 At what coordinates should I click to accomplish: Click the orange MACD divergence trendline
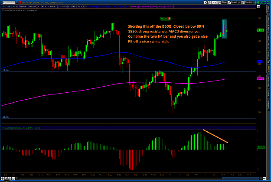pos(215,136)
